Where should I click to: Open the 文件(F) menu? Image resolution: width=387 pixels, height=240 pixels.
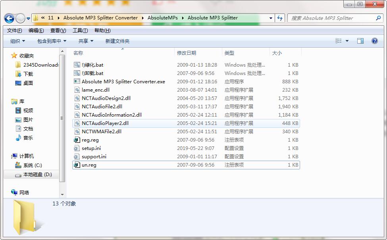(15, 31)
